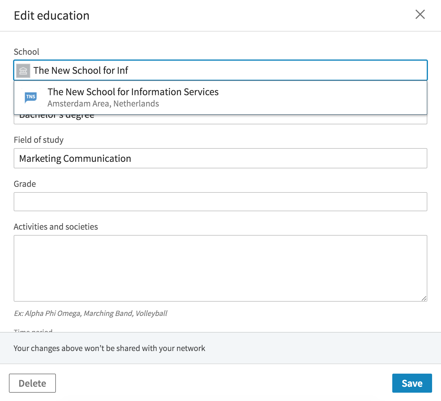
Task: Delete this education entry
Action: tap(32, 383)
